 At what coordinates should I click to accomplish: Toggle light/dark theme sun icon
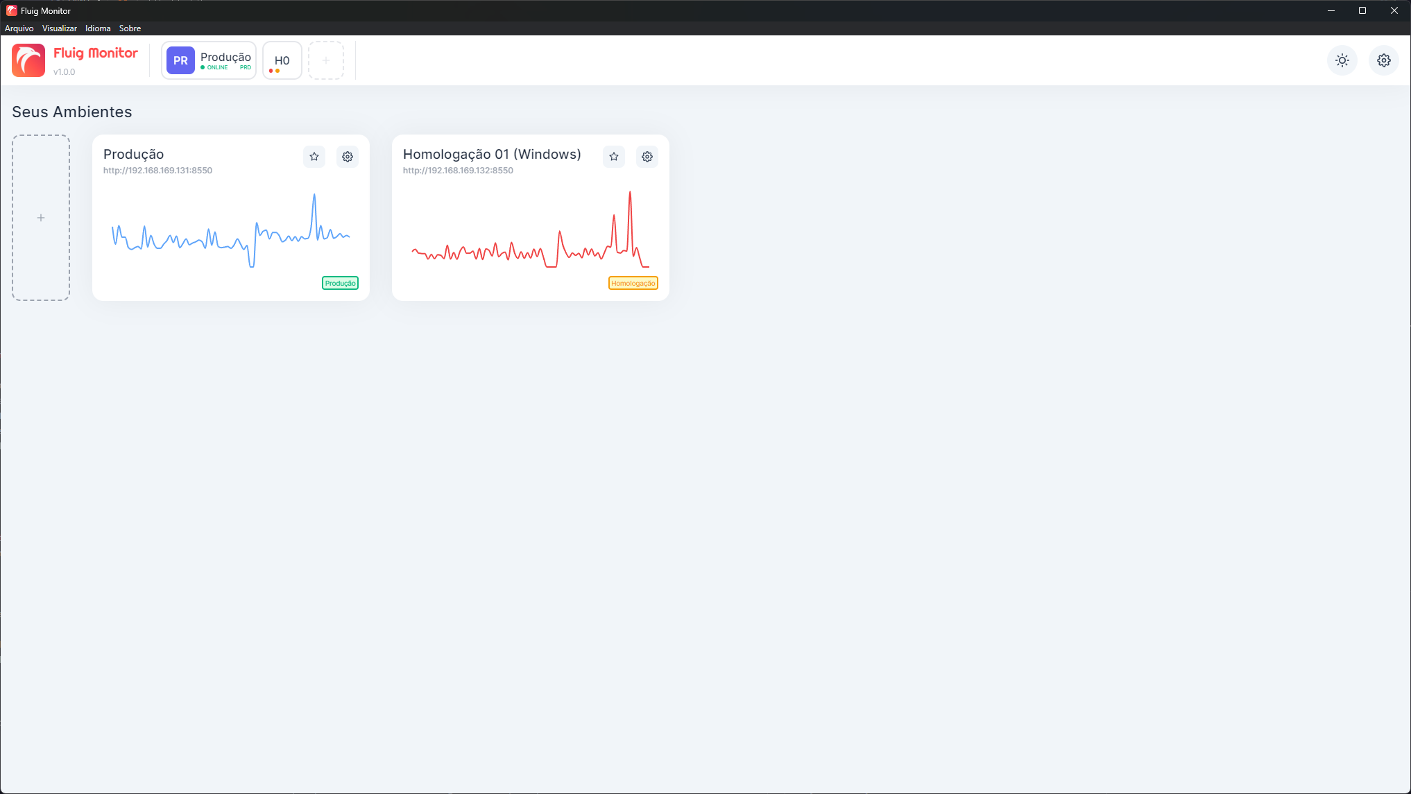[1342, 60]
